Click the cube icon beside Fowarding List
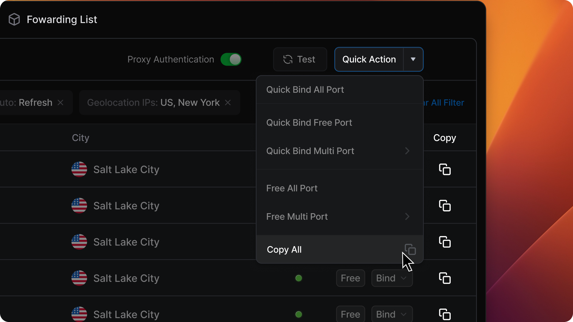Viewport: 573px width, 322px height. tap(14, 19)
